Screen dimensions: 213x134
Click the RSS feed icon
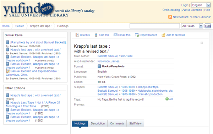pyautogui.click(x=170, y=17)
